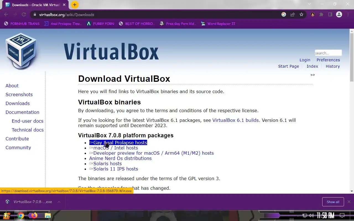Expand options for the VirtualBox-7.0.8 download
The width and height of the screenshot is (354, 221).
coord(59,202)
